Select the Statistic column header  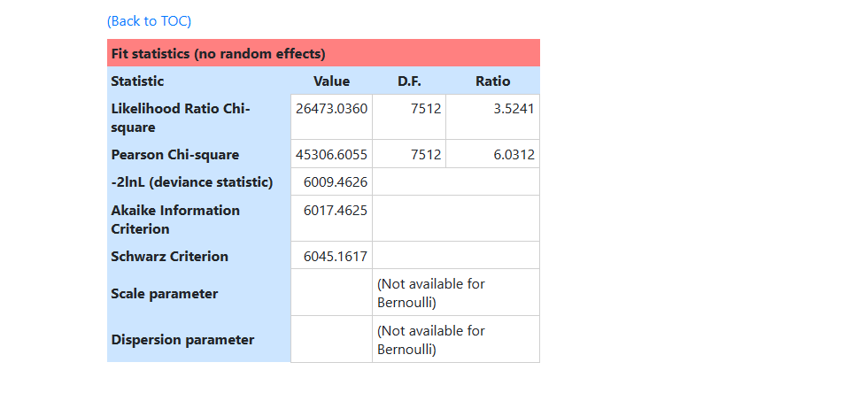coord(137,81)
